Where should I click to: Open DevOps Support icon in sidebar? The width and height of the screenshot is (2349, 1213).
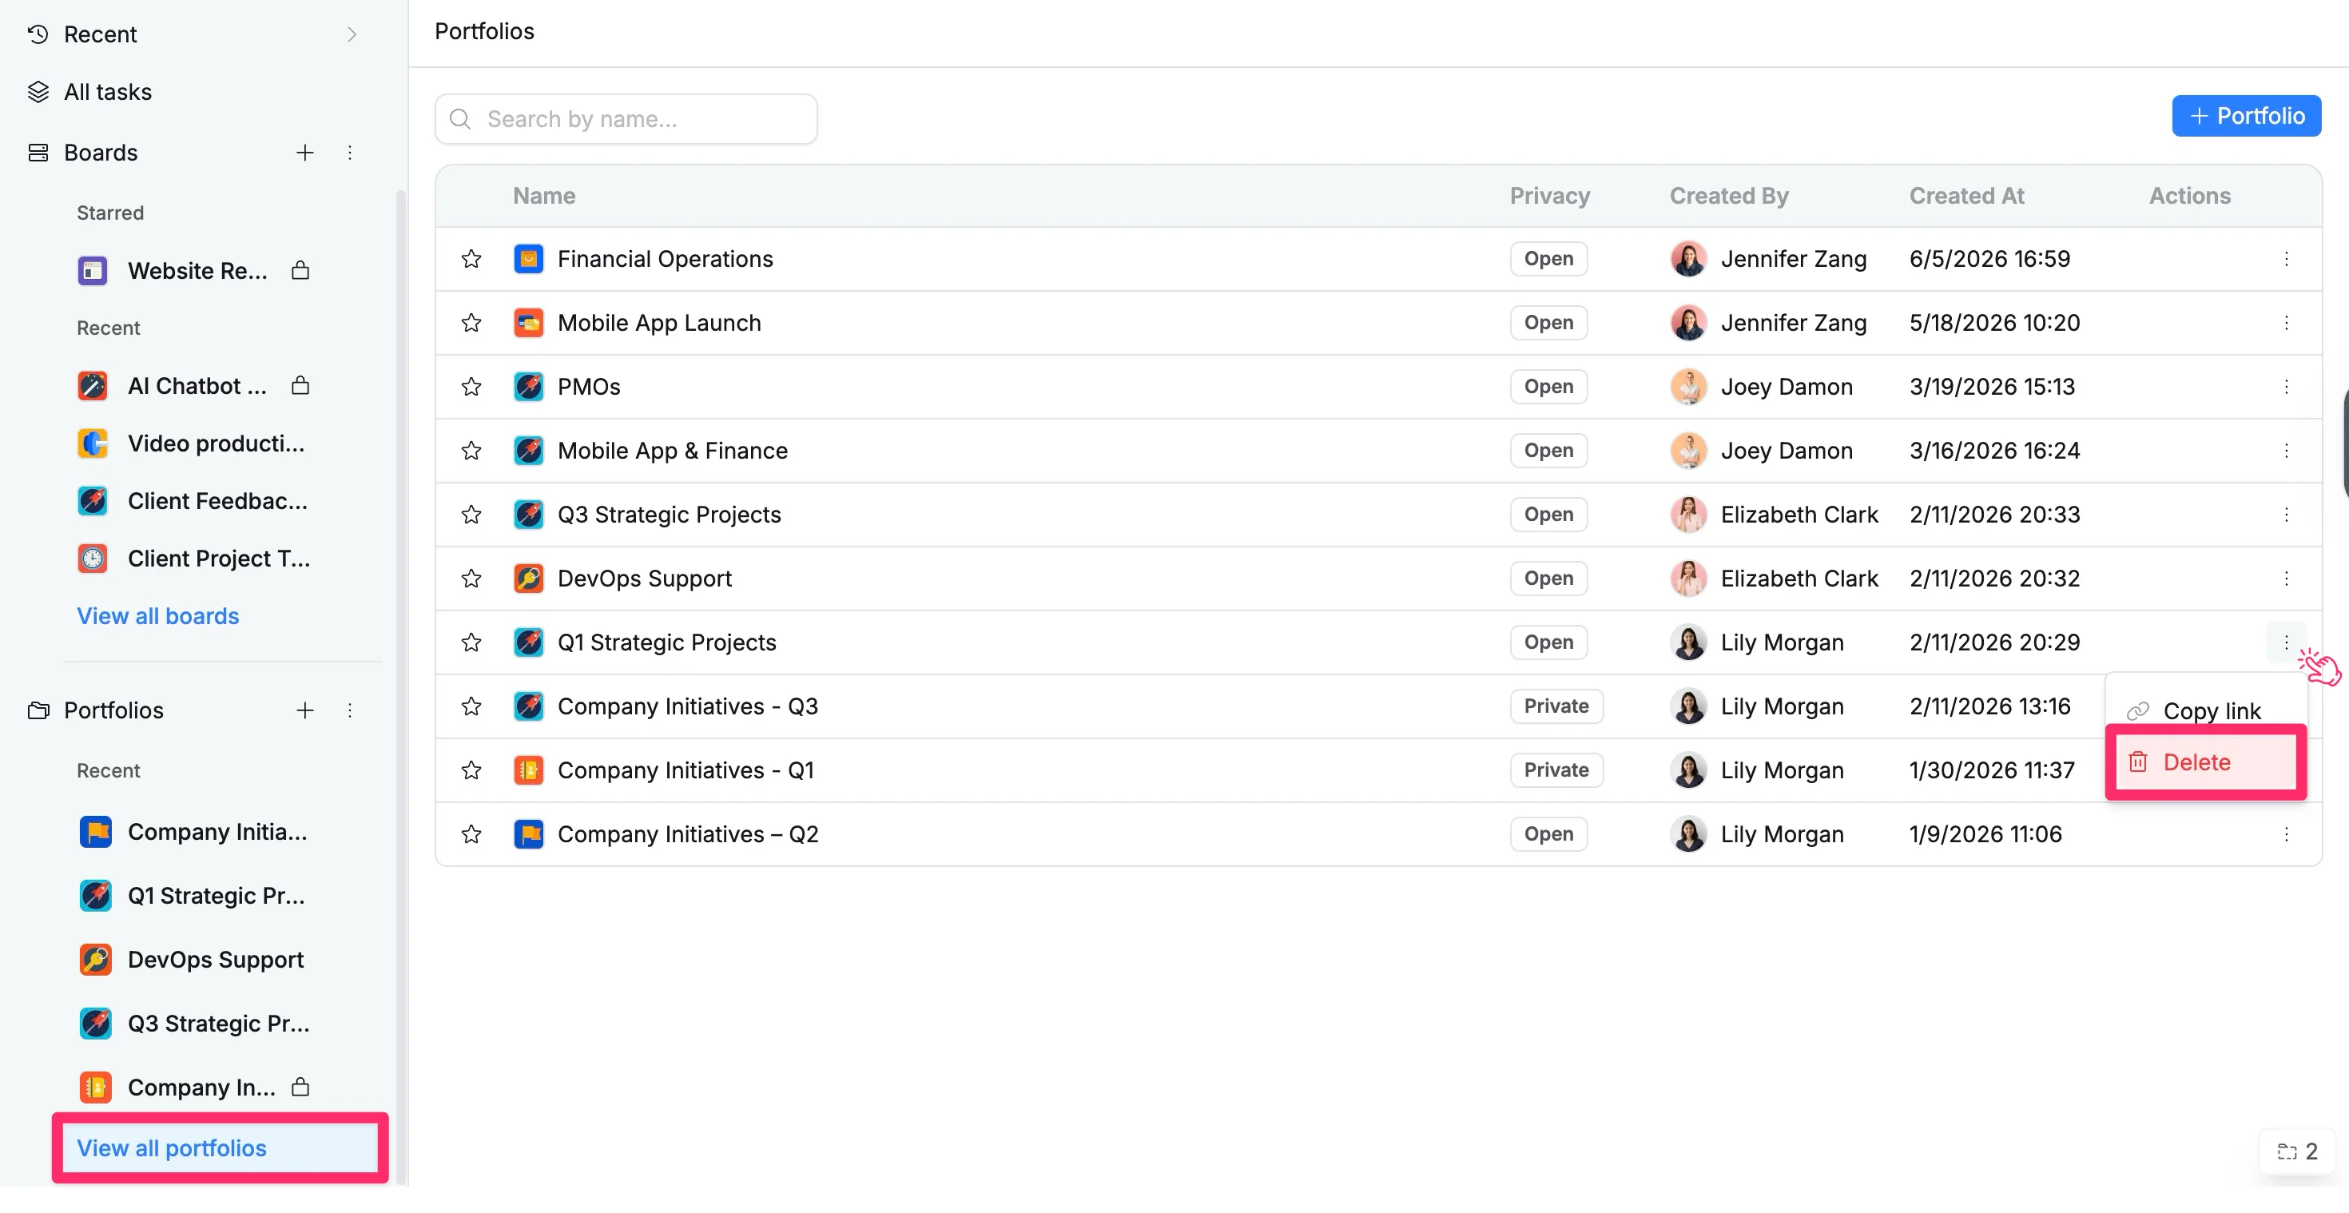point(95,960)
